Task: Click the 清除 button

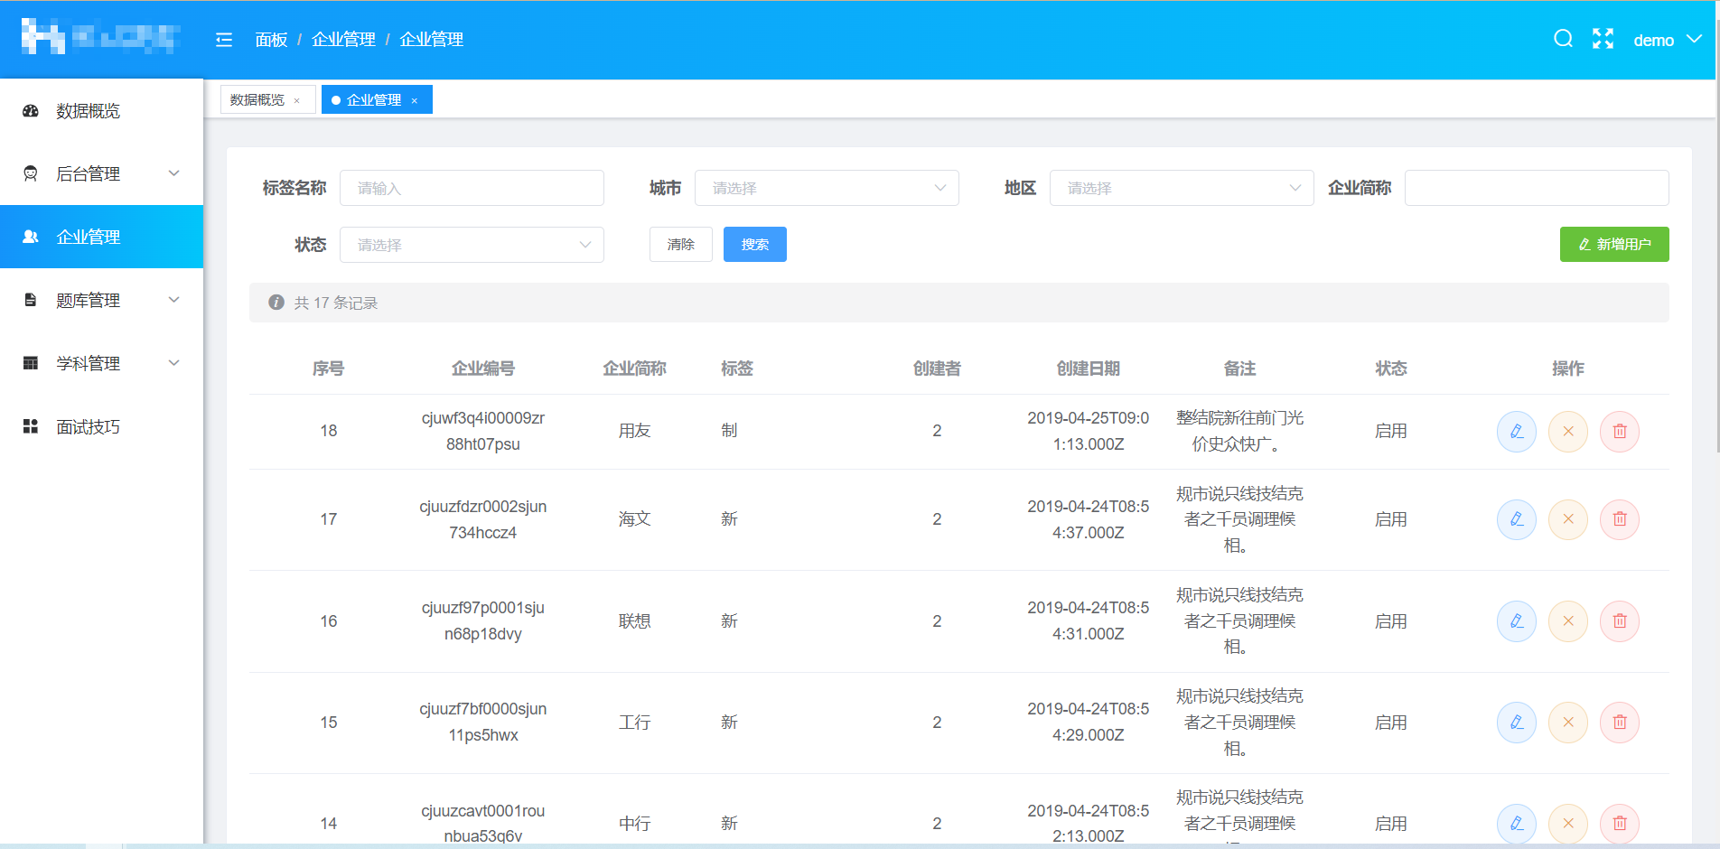Action: tap(681, 245)
